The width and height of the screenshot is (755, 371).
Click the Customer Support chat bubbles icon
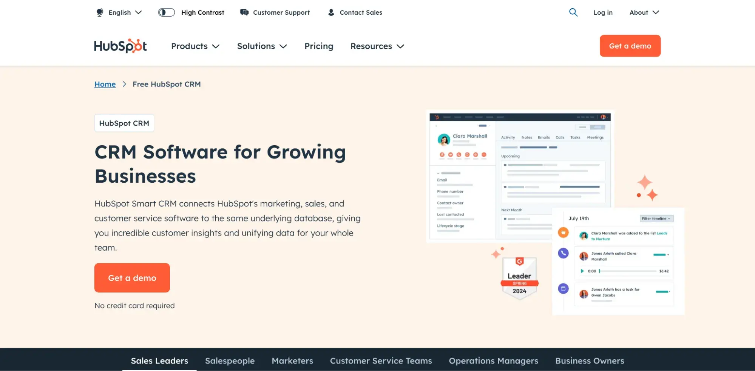click(244, 12)
